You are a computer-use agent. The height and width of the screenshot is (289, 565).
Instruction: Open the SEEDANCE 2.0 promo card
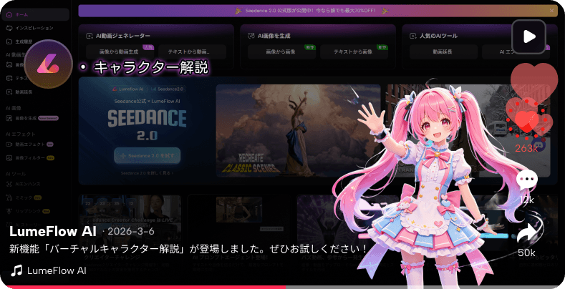click(x=147, y=131)
